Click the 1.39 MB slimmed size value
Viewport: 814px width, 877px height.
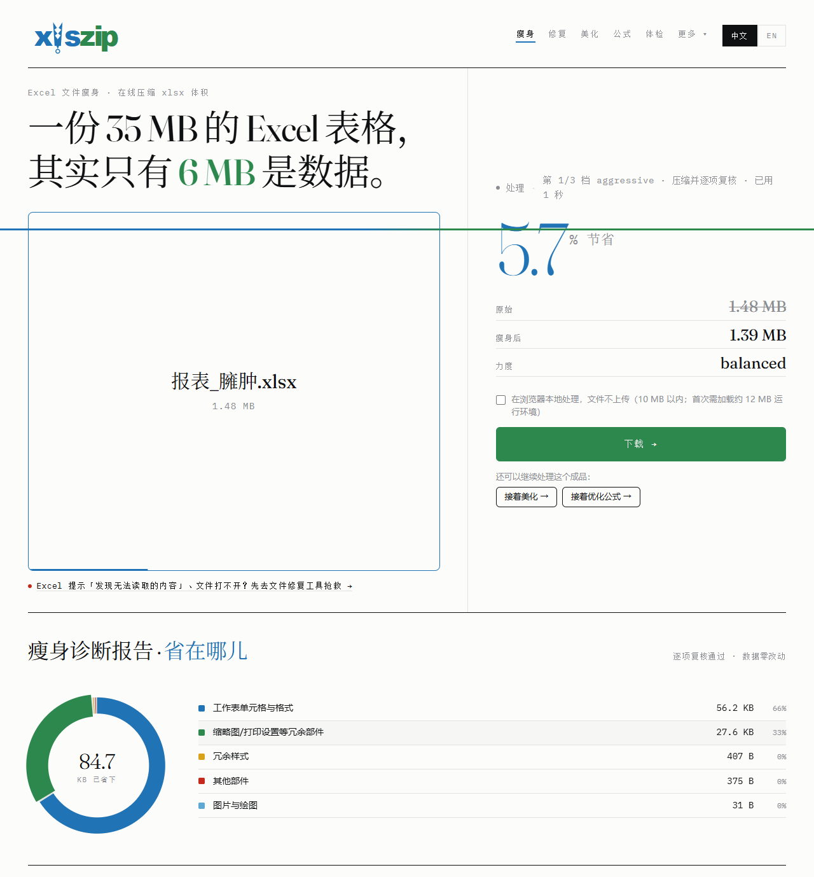(x=757, y=335)
